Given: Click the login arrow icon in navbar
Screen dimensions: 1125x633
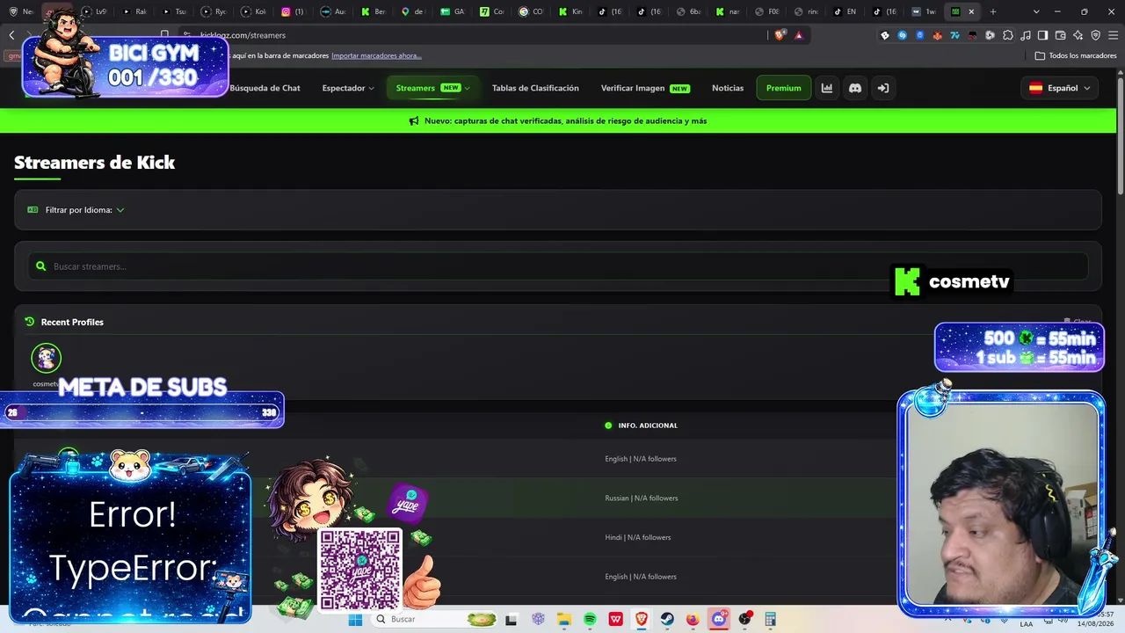Looking at the screenshot, I should [883, 88].
